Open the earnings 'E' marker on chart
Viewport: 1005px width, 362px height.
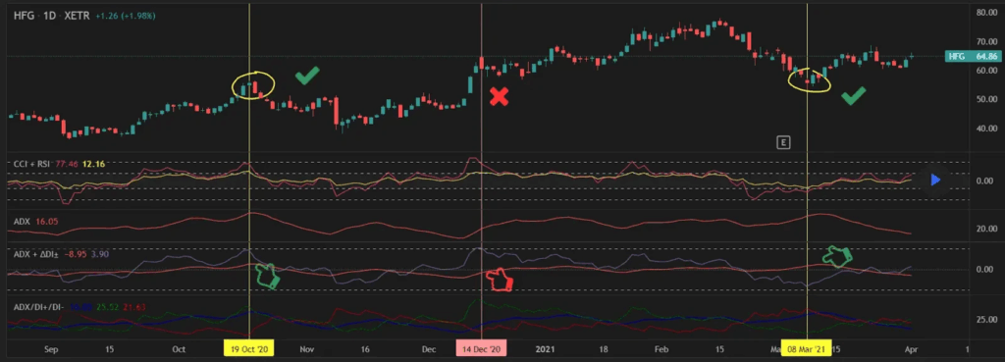[x=782, y=142]
